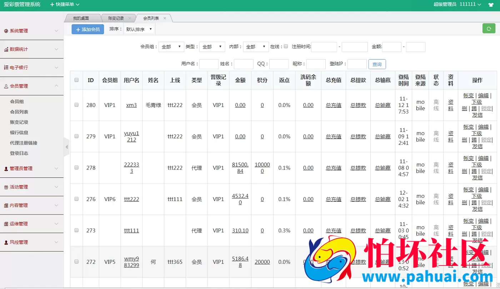
Task: Open 代理注册链接 in the sidebar submenu
Action: [24, 143]
